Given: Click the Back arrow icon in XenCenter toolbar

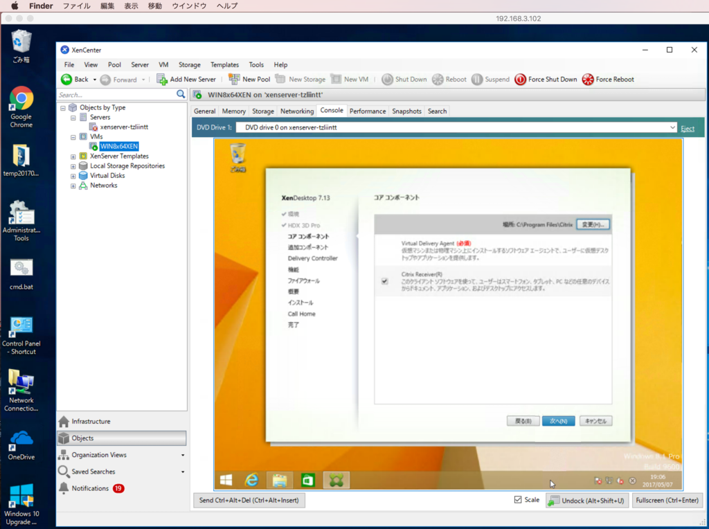Looking at the screenshot, I should [66, 79].
